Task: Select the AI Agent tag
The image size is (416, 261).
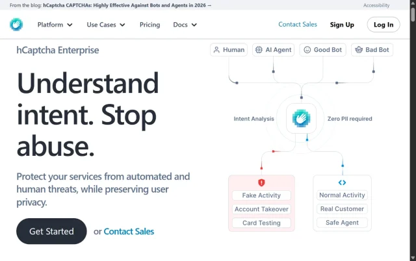Action: pos(273,50)
